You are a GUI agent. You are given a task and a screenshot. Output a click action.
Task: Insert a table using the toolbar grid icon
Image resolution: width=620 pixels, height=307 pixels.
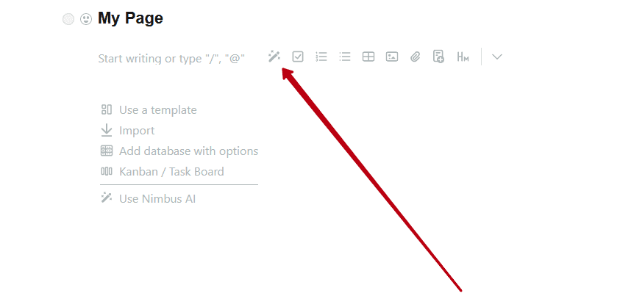pos(368,57)
